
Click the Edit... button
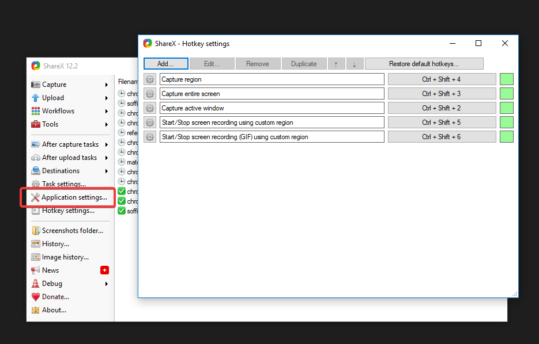click(212, 64)
